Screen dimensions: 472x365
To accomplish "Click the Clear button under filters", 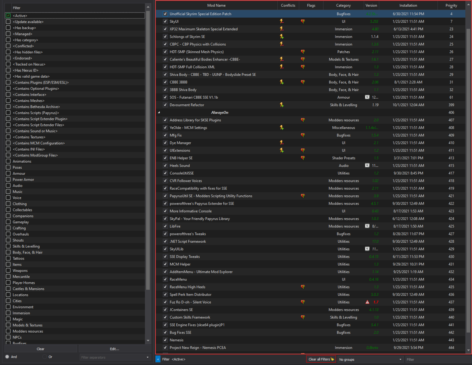I will click(x=41, y=349).
